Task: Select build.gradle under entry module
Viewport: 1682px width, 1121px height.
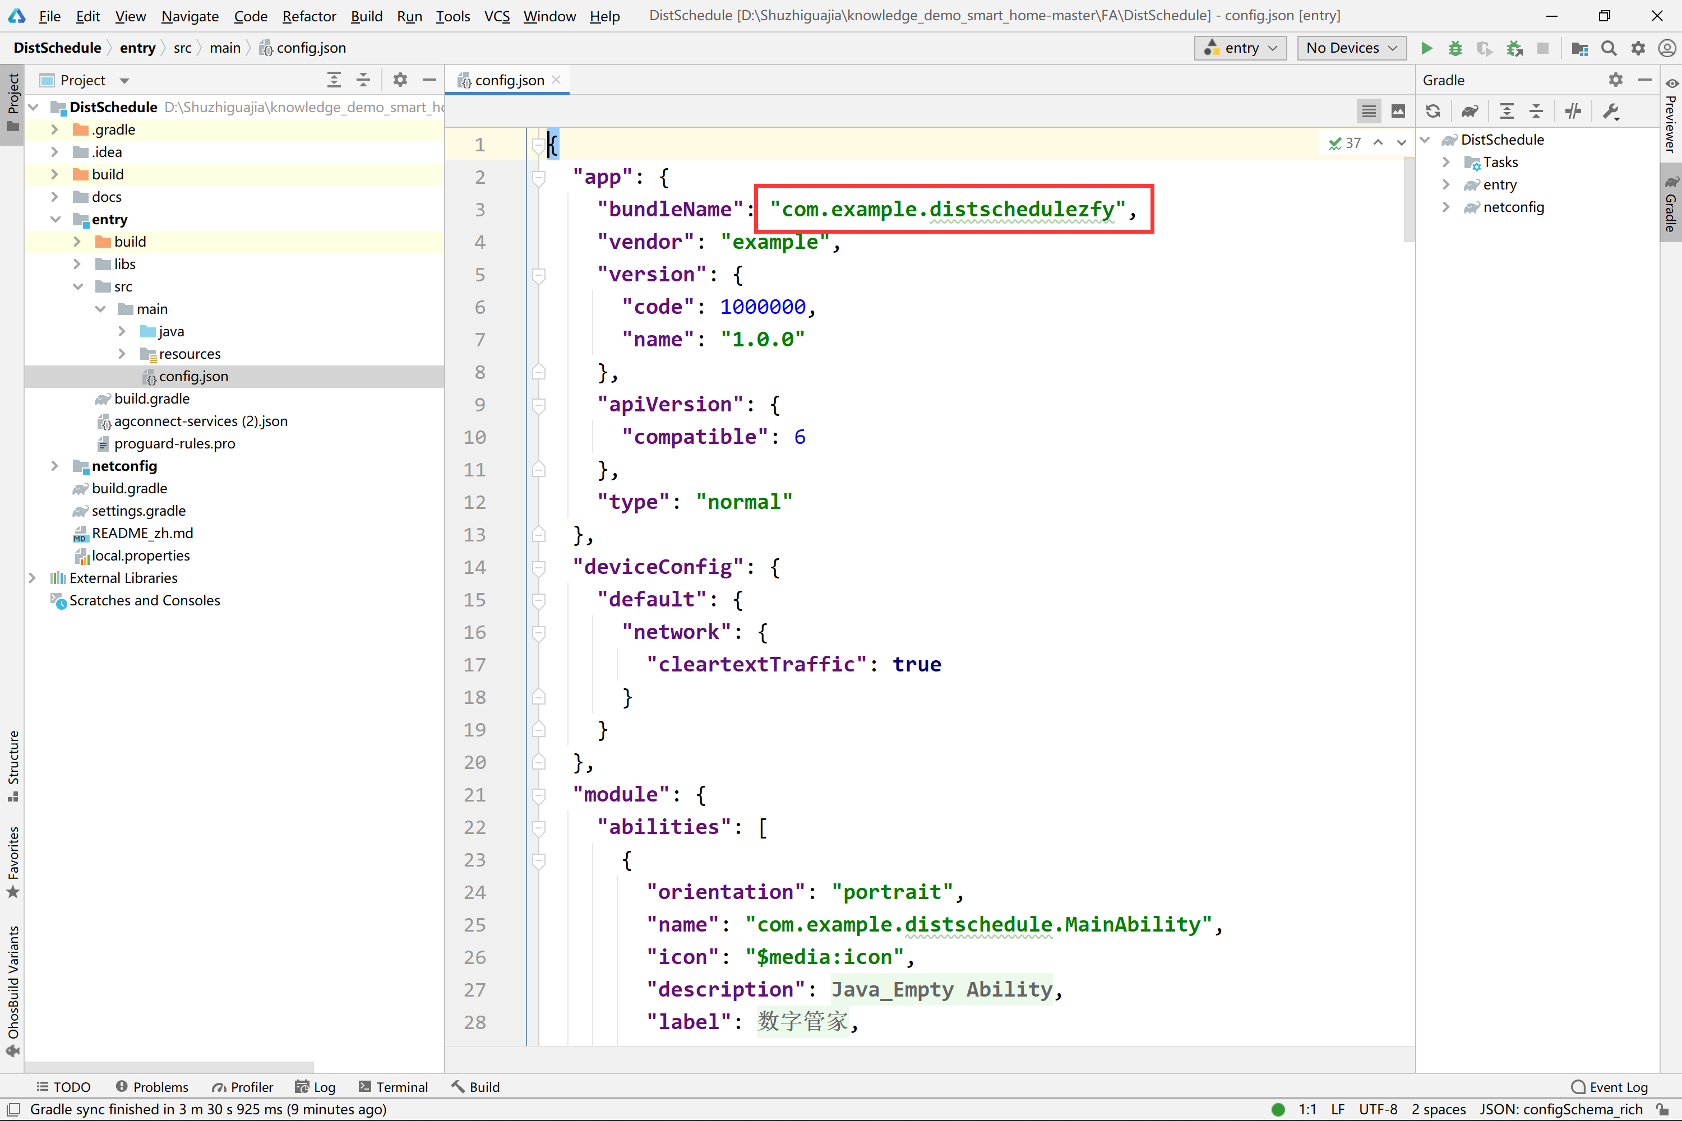Action: pyautogui.click(x=151, y=399)
